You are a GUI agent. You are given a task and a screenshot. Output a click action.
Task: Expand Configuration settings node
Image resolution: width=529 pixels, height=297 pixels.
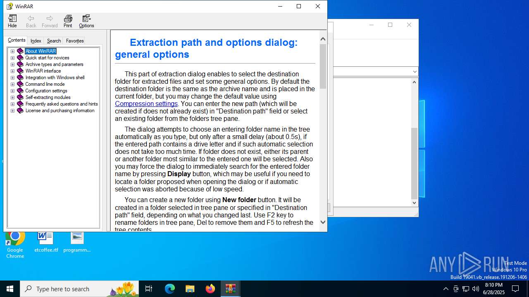click(x=12, y=91)
